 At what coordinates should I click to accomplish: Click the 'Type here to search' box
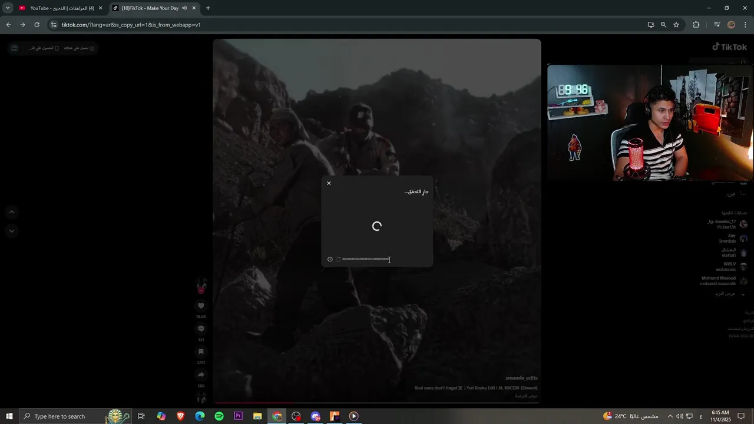tap(76, 416)
